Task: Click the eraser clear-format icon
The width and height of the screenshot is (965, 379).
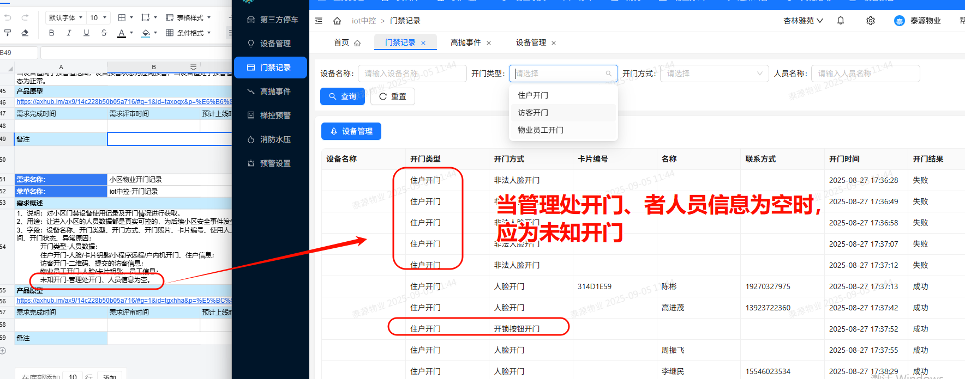Action: tap(25, 33)
